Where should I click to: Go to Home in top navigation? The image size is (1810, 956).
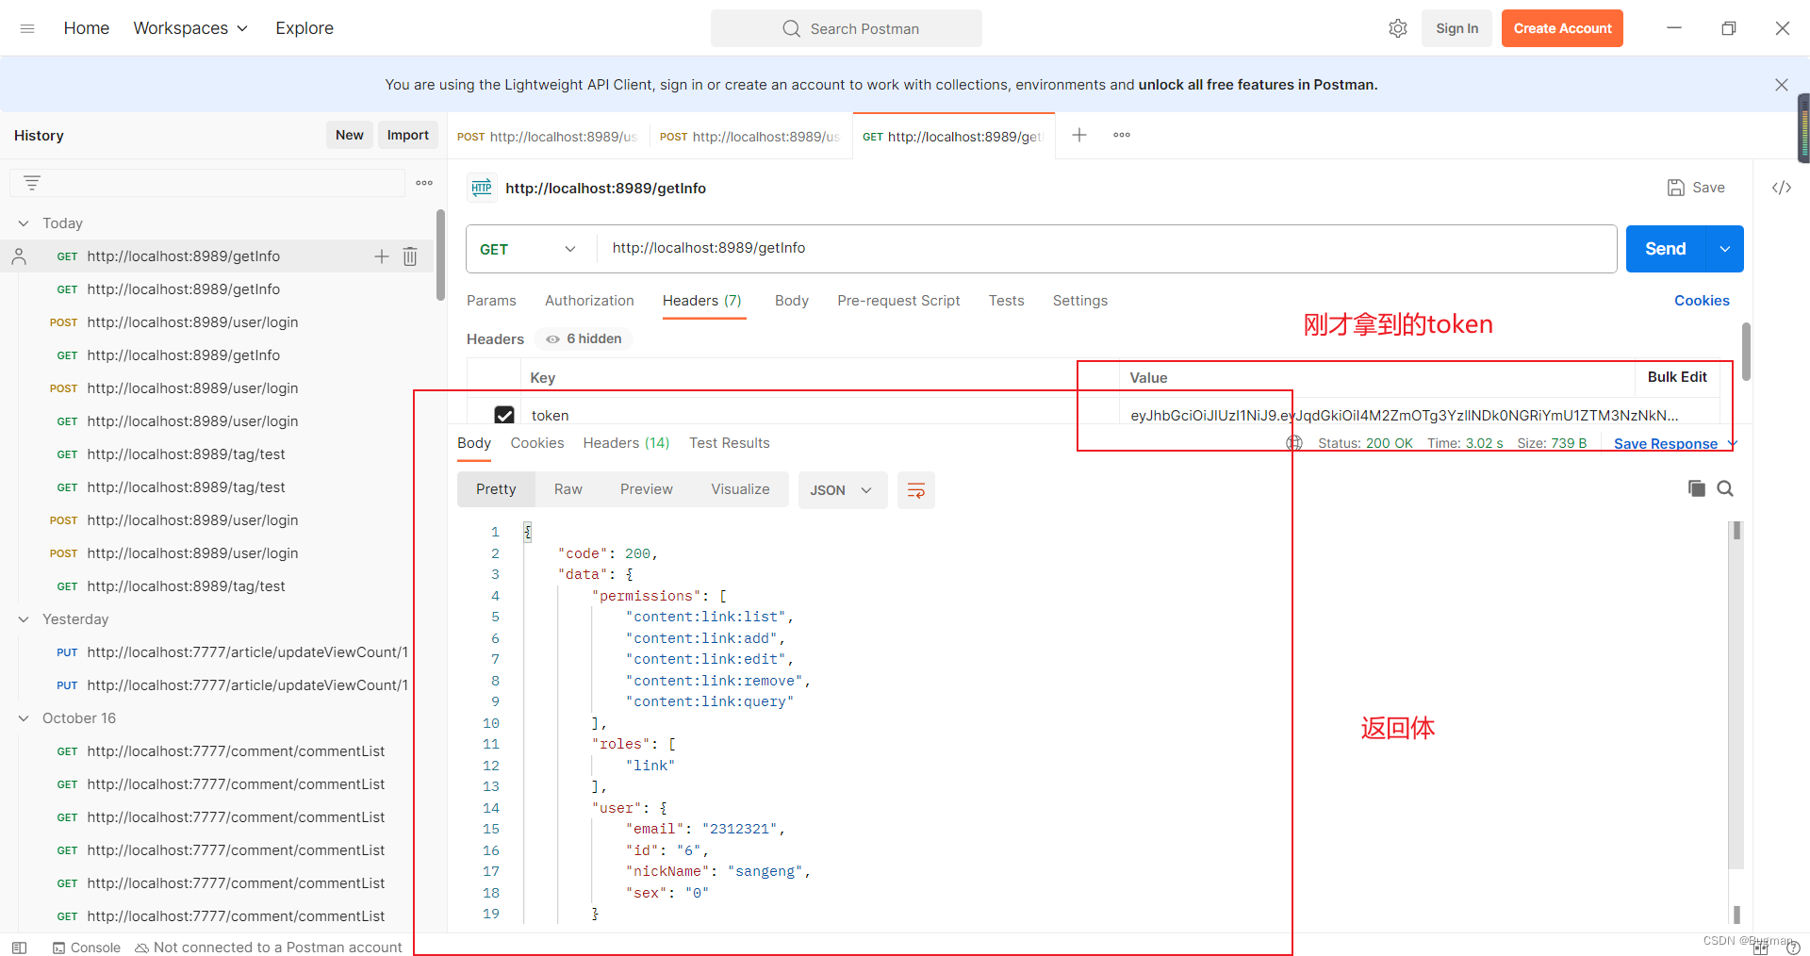click(x=87, y=28)
